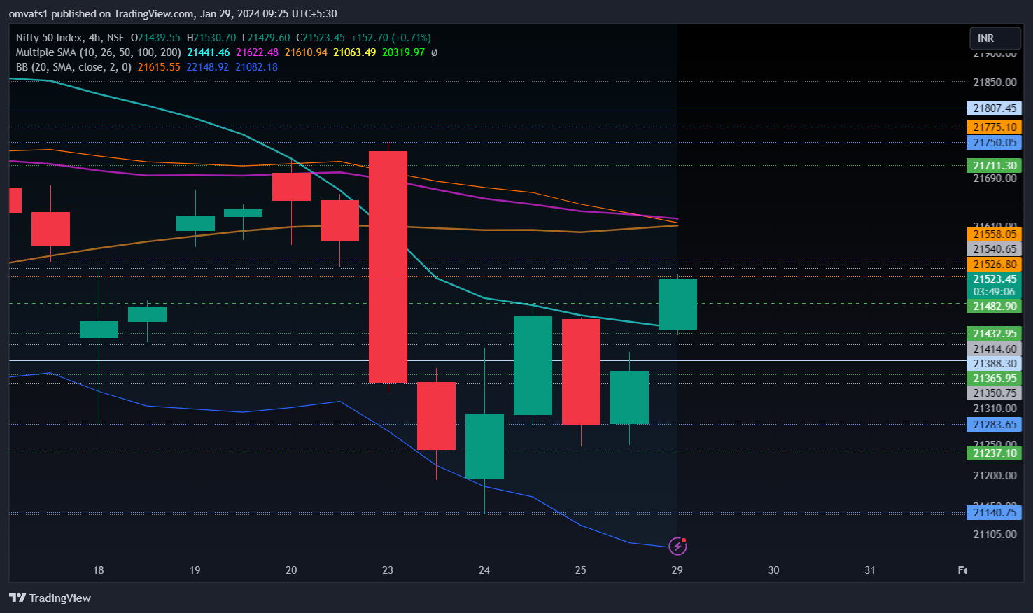Open the INR currency selector

coord(995,38)
